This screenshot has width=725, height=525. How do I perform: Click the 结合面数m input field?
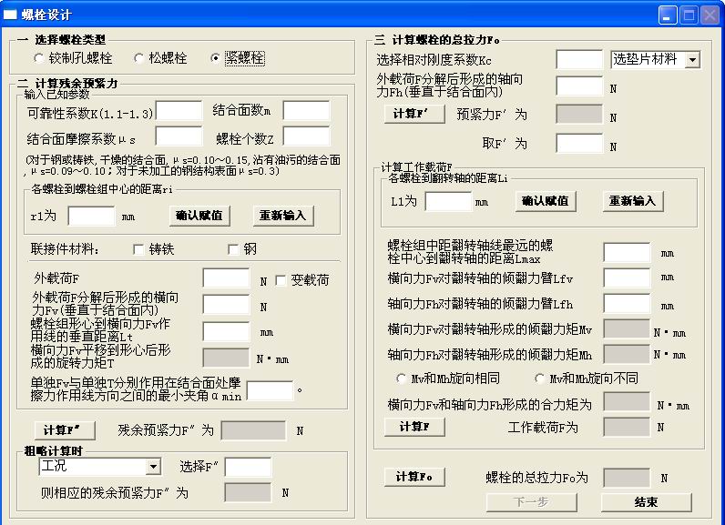coord(307,111)
